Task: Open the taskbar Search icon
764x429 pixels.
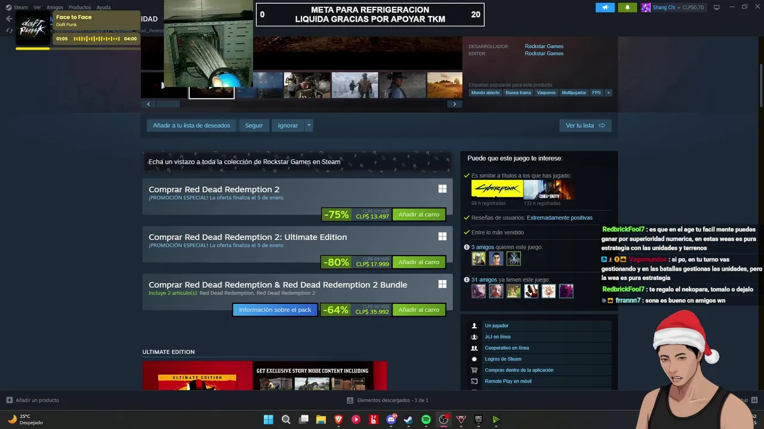Action: click(x=286, y=419)
